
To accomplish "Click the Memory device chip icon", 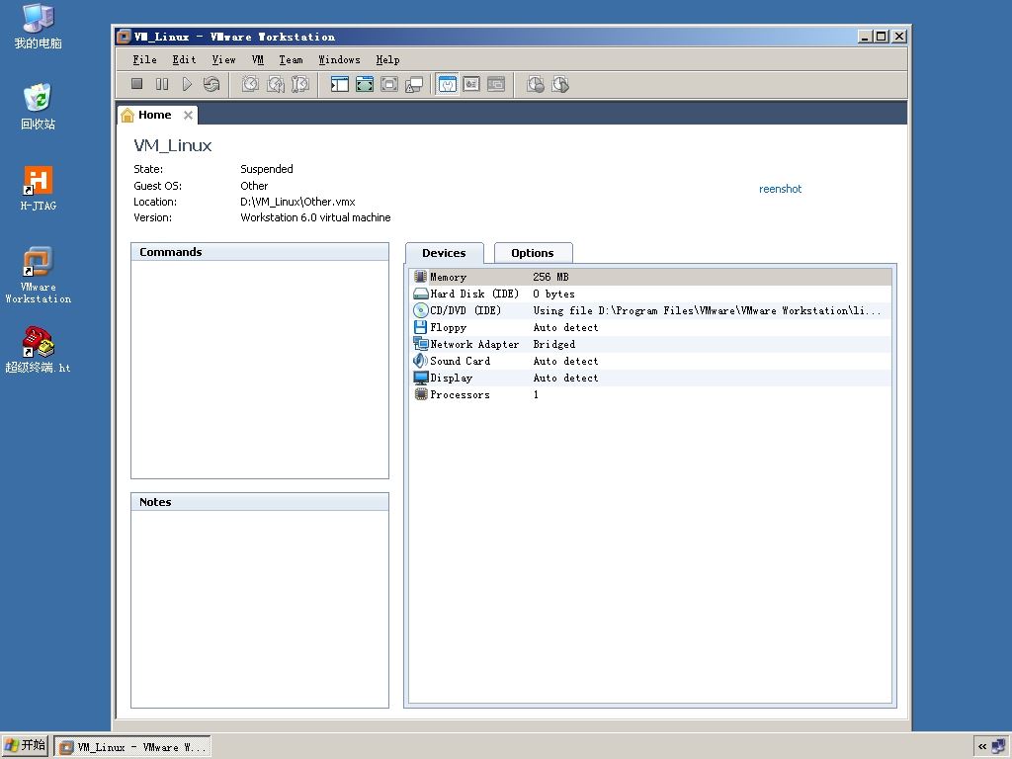I will click(420, 277).
